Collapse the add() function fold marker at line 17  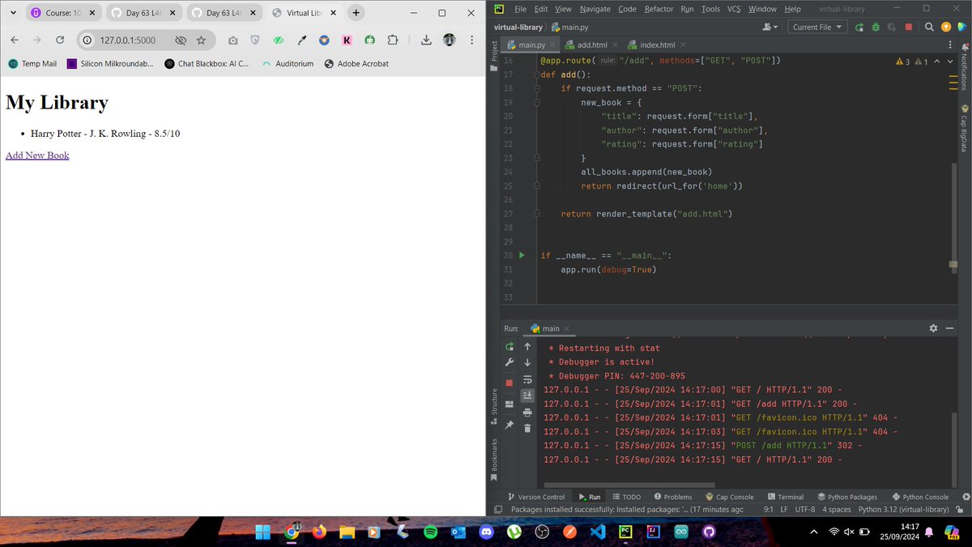536,75
